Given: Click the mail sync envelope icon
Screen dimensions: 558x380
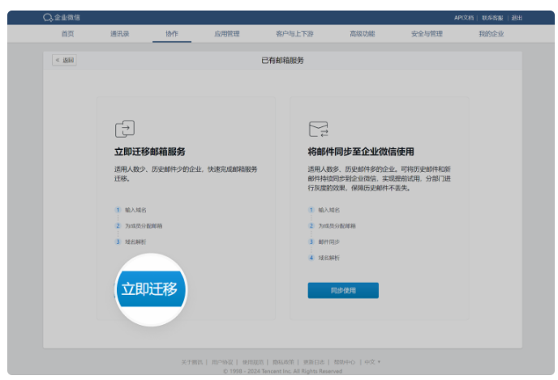Looking at the screenshot, I should click(318, 129).
